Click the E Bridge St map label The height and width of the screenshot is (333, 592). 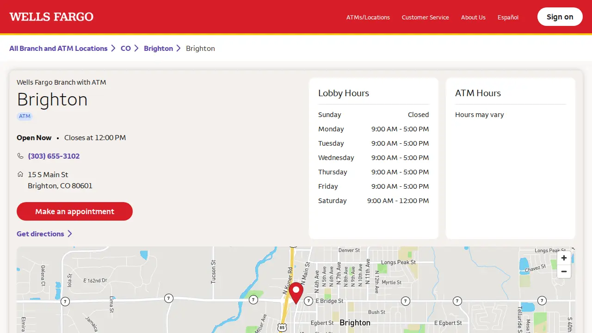point(329,301)
